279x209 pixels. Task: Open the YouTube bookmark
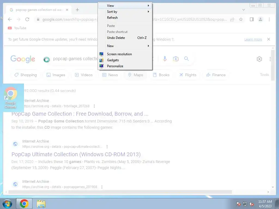pyautogui.click(x=17, y=28)
